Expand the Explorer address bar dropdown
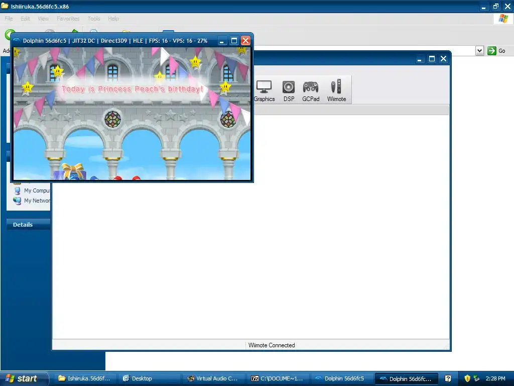 click(479, 51)
